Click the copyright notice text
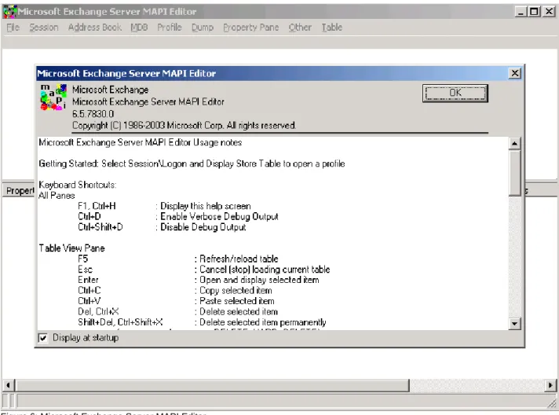The height and width of the screenshot is (415, 559). pos(184,126)
